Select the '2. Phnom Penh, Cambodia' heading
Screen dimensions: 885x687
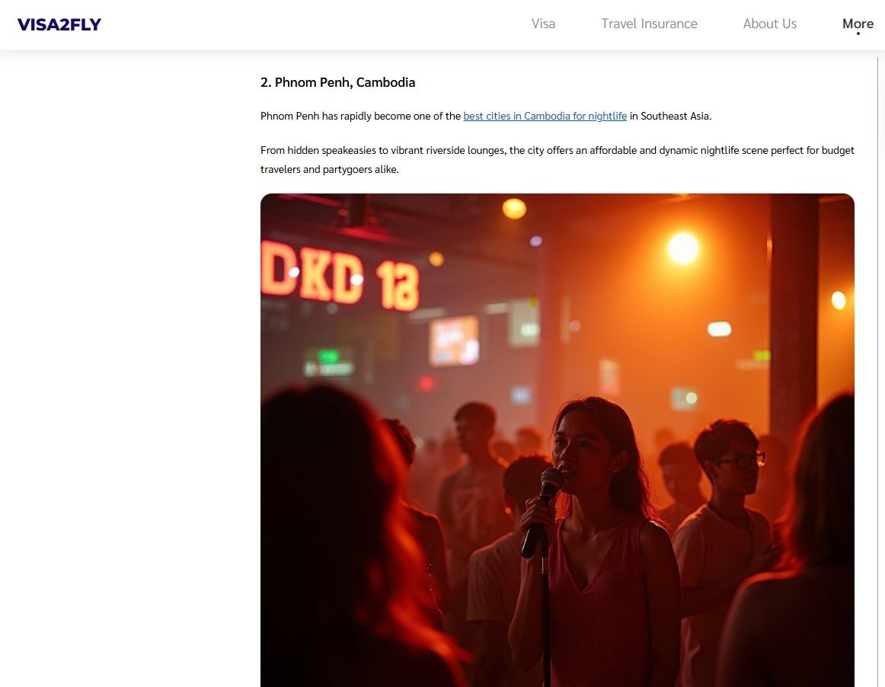tap(337, 82)
